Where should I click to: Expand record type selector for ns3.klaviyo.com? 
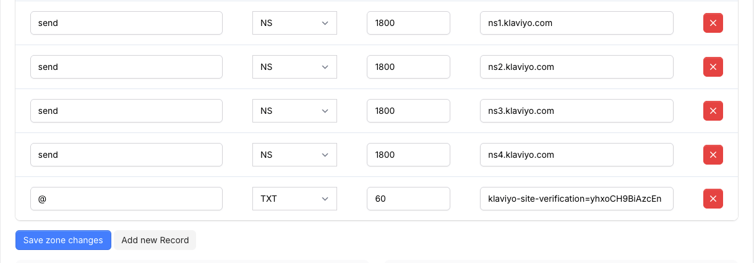[x=294, y=111]
